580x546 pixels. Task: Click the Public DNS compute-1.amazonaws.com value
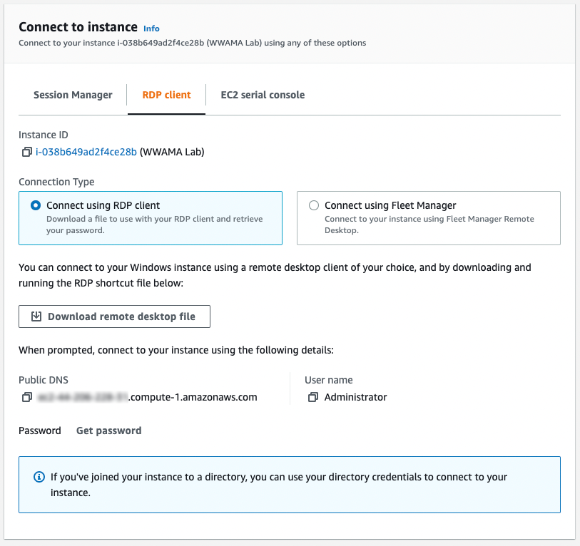[147, 397]
